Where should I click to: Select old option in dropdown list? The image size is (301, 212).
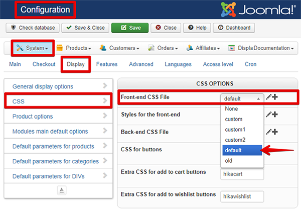pos(242,161)
